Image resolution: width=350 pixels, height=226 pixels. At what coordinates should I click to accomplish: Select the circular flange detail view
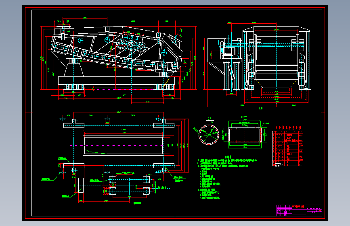(209, 135)
